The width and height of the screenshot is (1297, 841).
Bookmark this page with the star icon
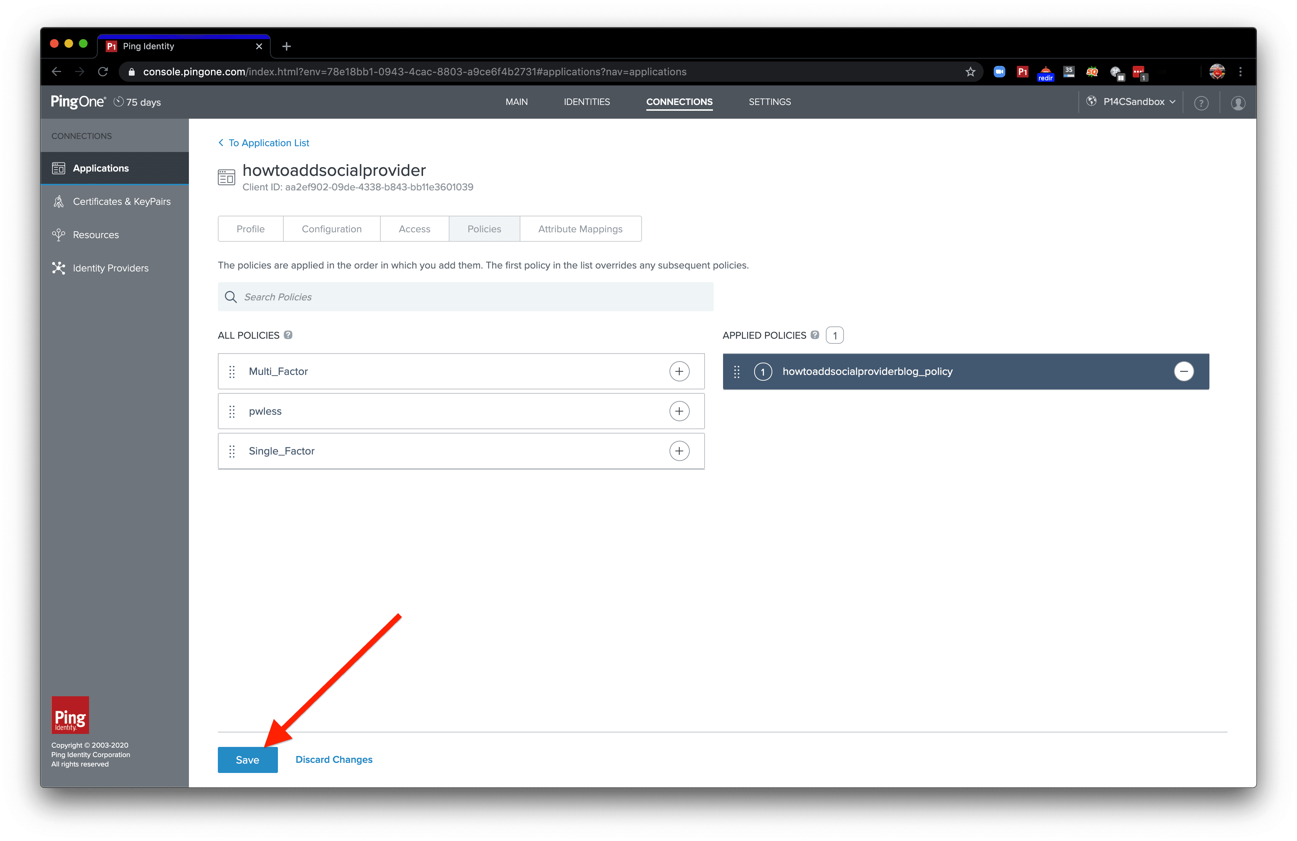point(970,71)
